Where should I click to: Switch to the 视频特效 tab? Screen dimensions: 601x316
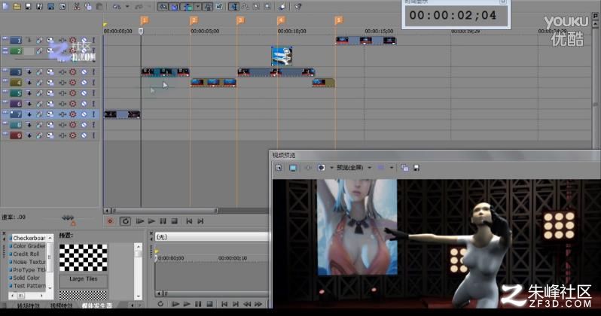pos(61,305)
